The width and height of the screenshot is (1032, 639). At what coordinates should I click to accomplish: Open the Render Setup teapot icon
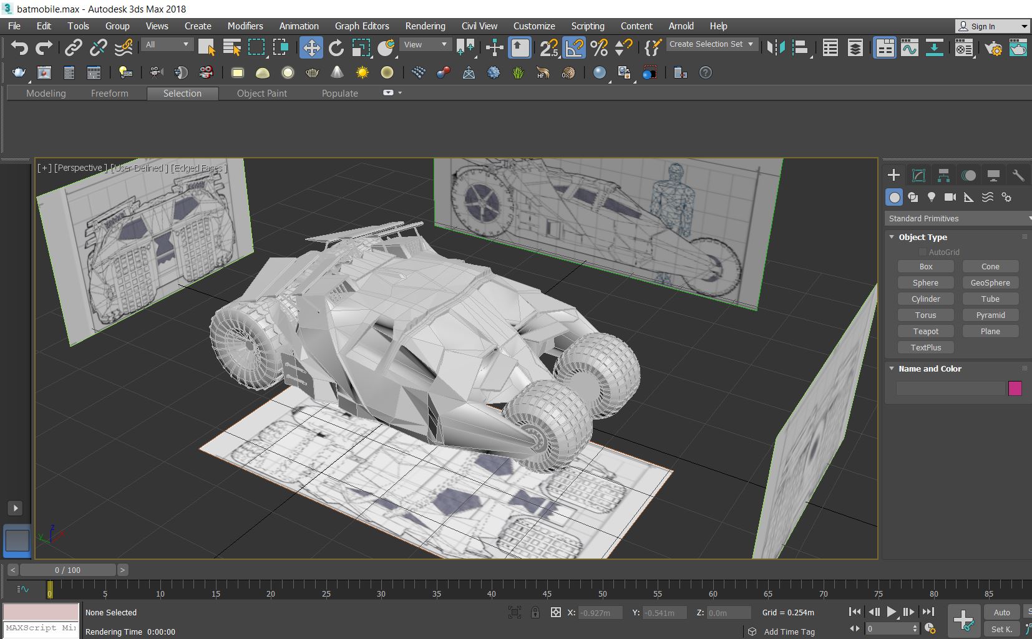[x=993, y=47]
